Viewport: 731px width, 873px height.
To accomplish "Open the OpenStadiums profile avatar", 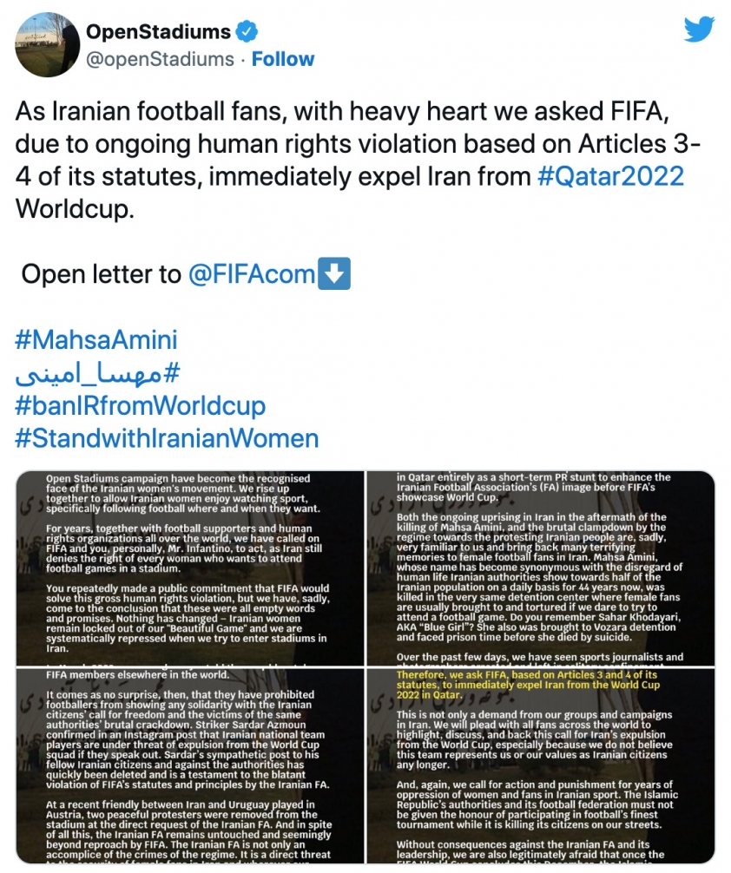I will [x=48, y=44].
